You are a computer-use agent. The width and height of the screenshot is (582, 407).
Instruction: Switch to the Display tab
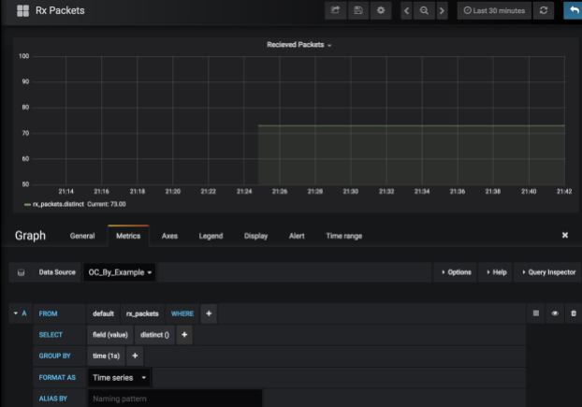coord(255,236)
